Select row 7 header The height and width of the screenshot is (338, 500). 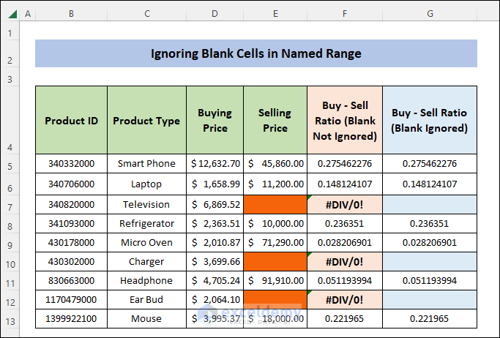click(x=10, y=205)
